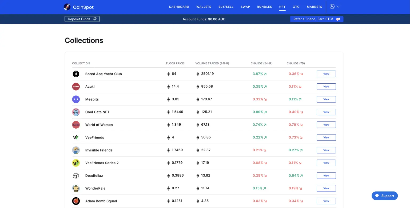Screen dimensions: 410x208
Task: Click the Invisible Friends collection name
Action: [99, 150]
